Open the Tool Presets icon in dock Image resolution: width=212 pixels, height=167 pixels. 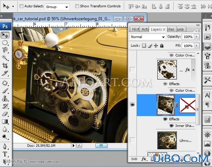point(207,80)
